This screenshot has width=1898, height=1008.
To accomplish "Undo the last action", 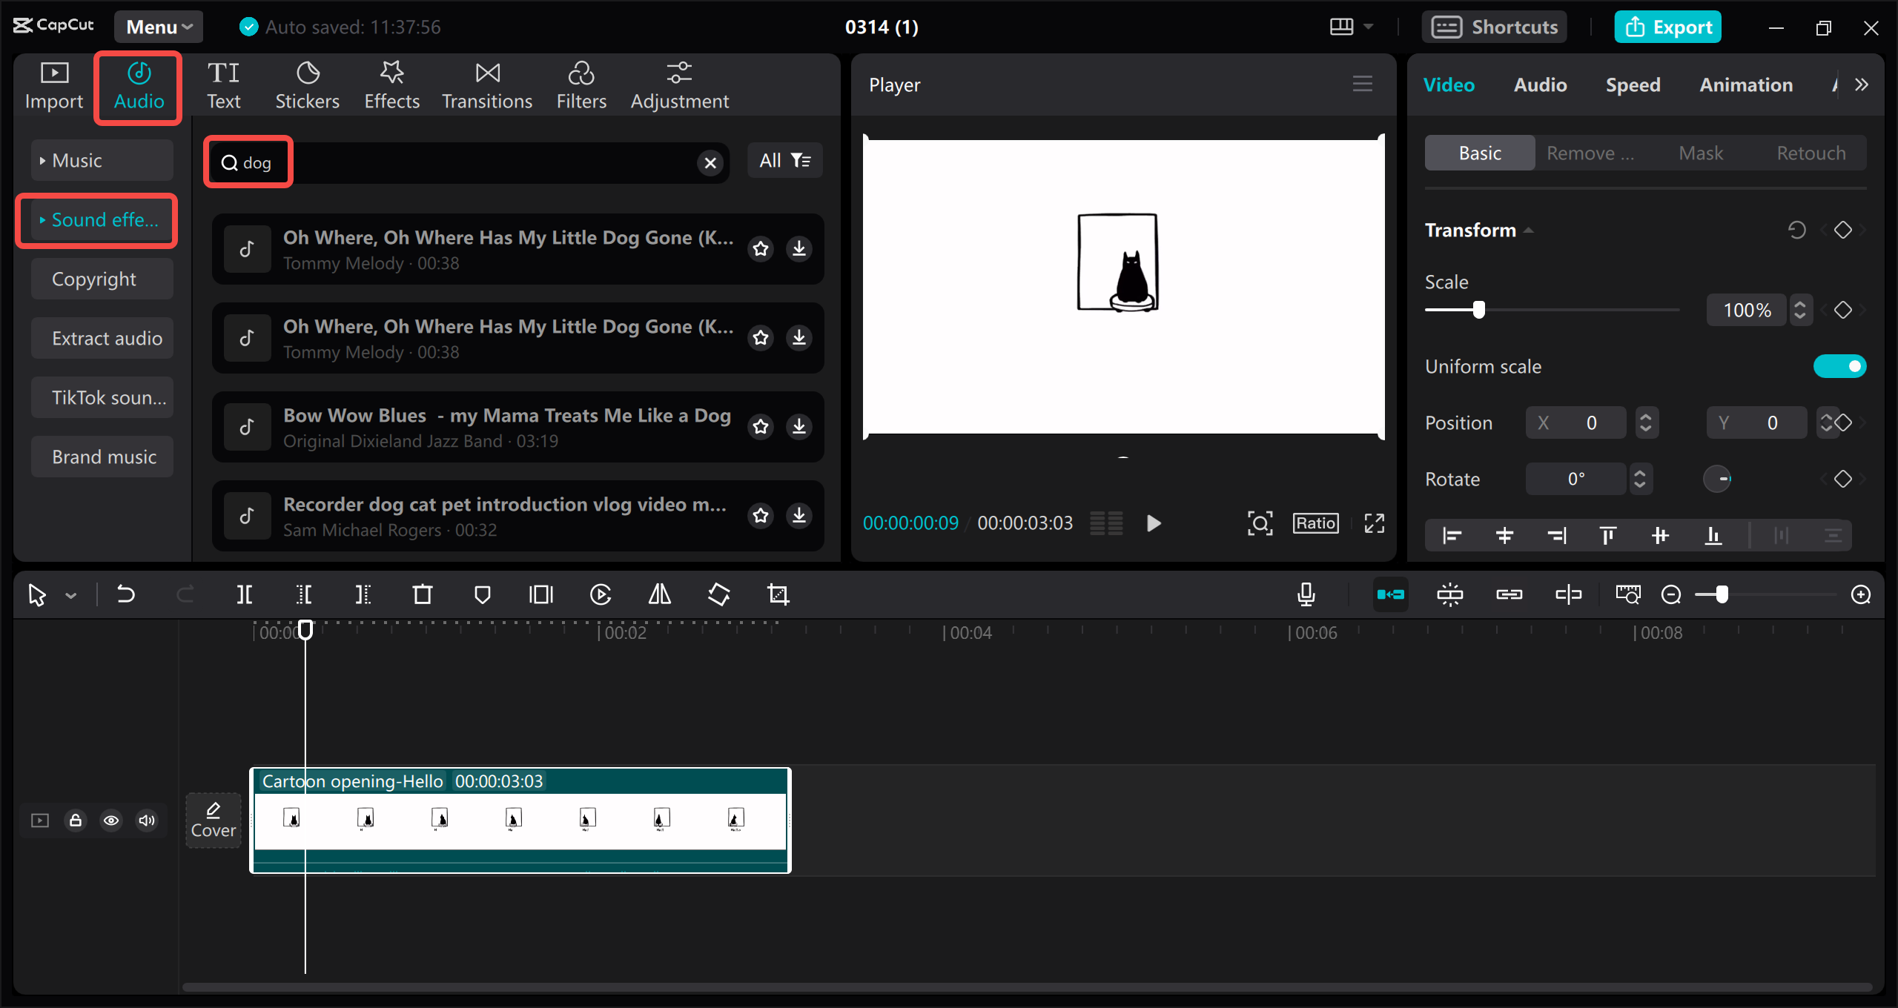I will click(x=126, y=594).
